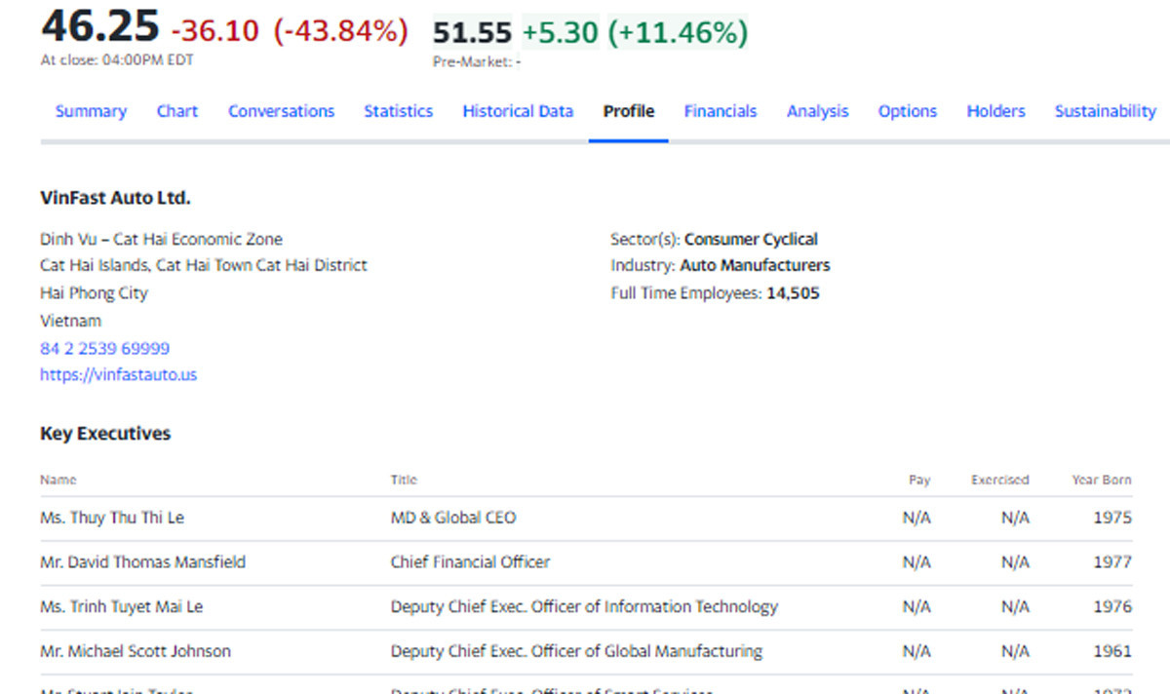The height and width of the screenshot is (694, 1170).
Task: Go to the Sustainability tab
Action: 1105,111
